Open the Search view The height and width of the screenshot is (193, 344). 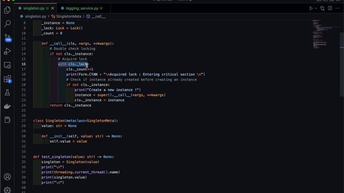coord(7,24)
